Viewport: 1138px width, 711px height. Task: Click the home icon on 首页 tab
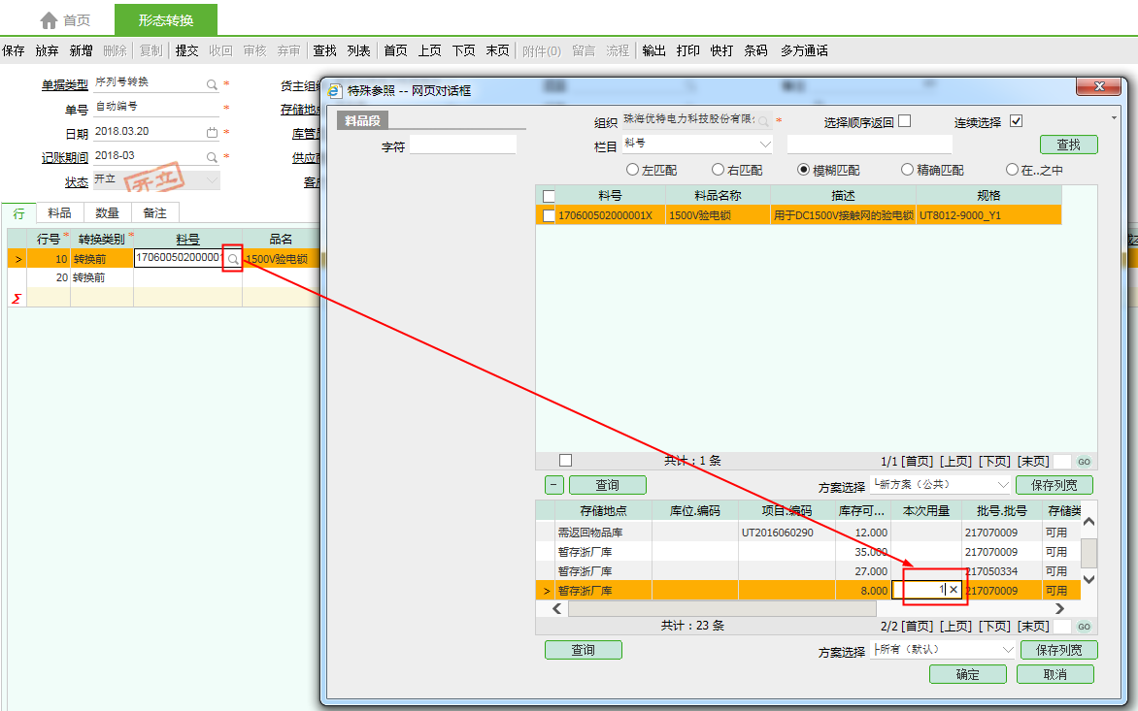(x=49, y=20)
